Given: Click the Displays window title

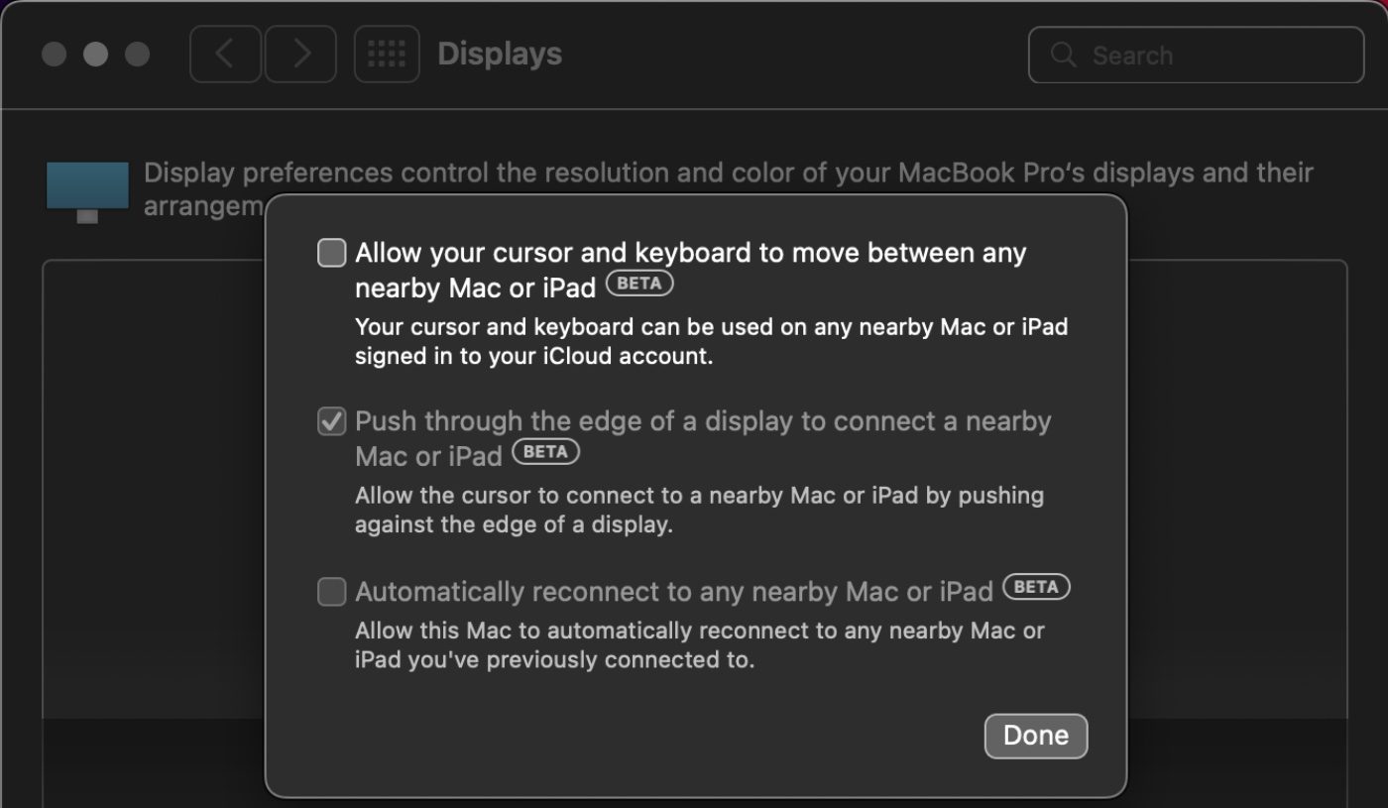Looking at the screenshot, I should [x=500, y=54].
